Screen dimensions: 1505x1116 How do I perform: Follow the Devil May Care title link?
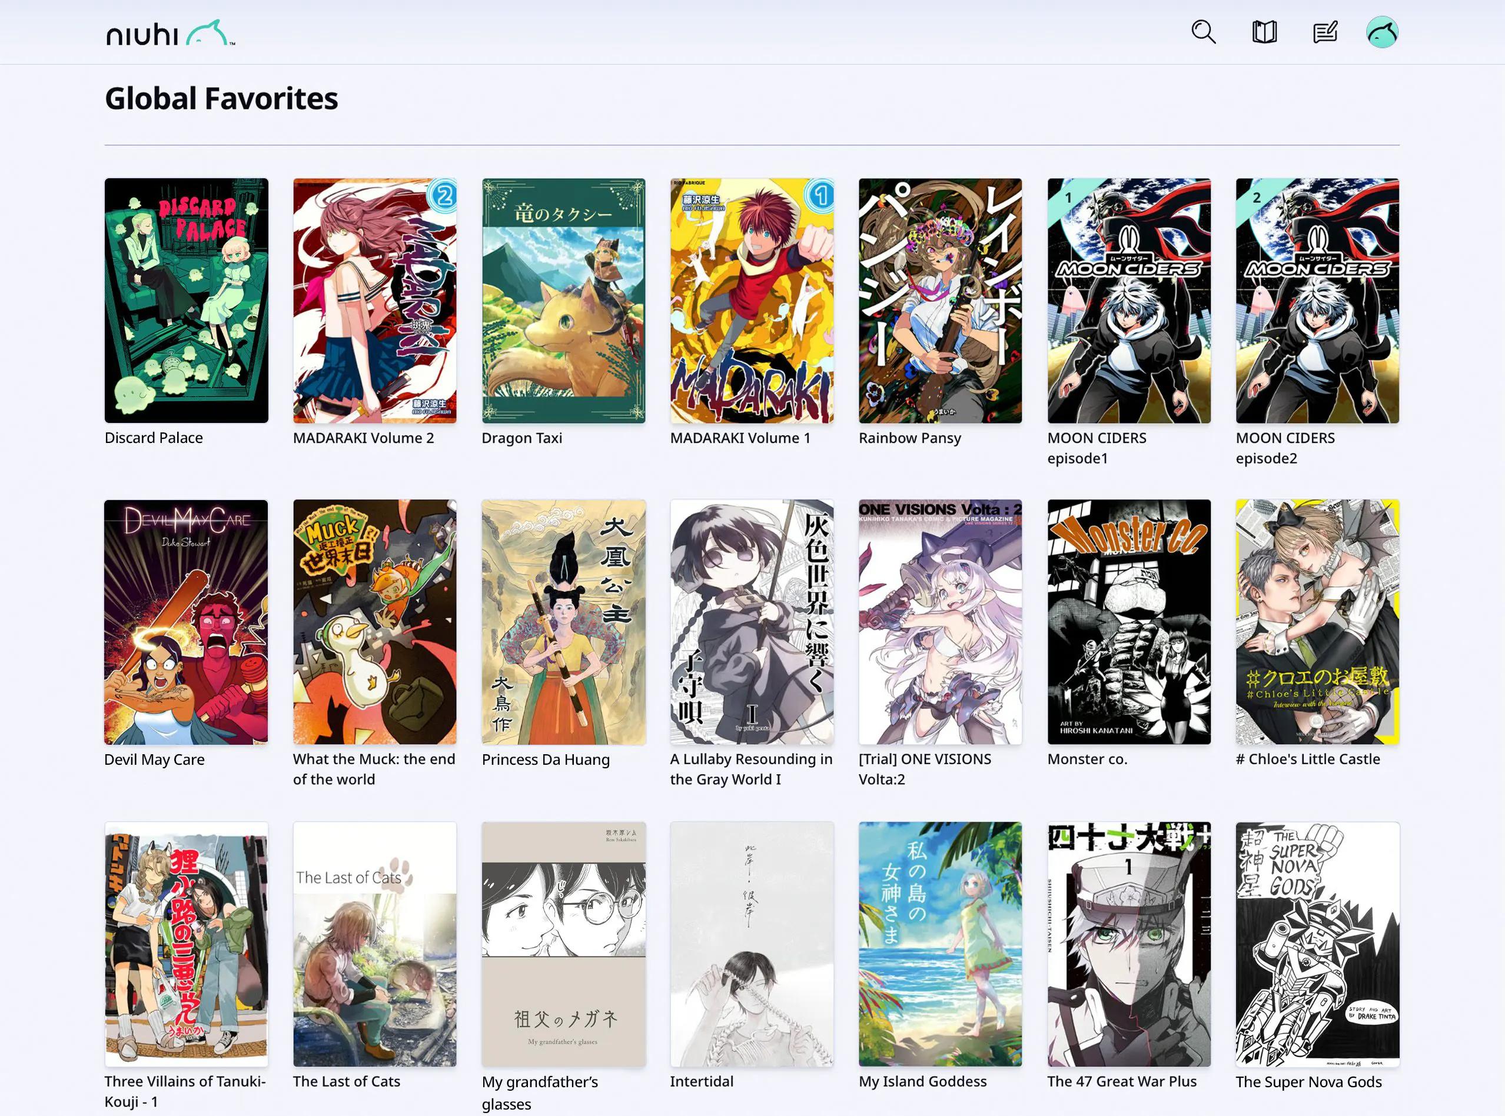pos(154,759)
